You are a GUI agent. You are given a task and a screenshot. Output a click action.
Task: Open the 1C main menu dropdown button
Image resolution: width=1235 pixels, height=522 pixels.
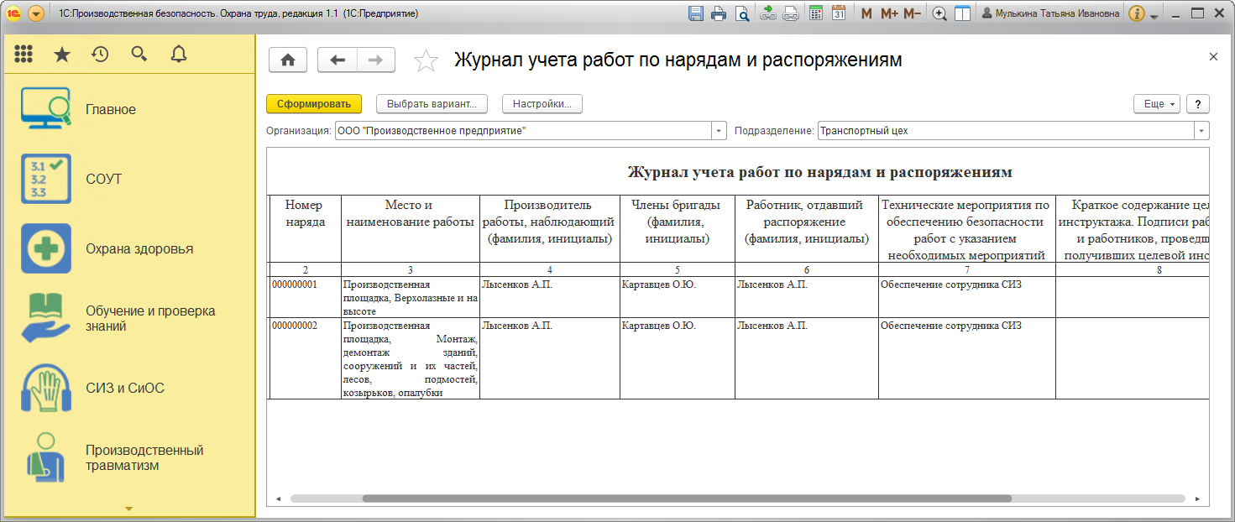click(x=36, y=13)
